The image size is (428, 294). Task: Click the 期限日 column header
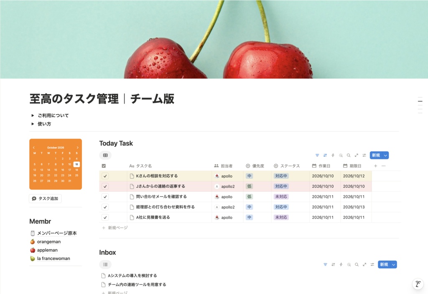[x=352, y=166]
